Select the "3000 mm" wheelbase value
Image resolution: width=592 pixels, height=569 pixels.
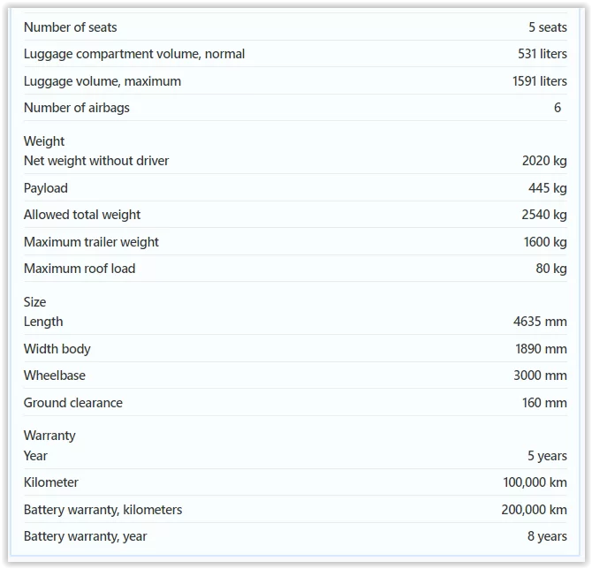coord(540,376)
